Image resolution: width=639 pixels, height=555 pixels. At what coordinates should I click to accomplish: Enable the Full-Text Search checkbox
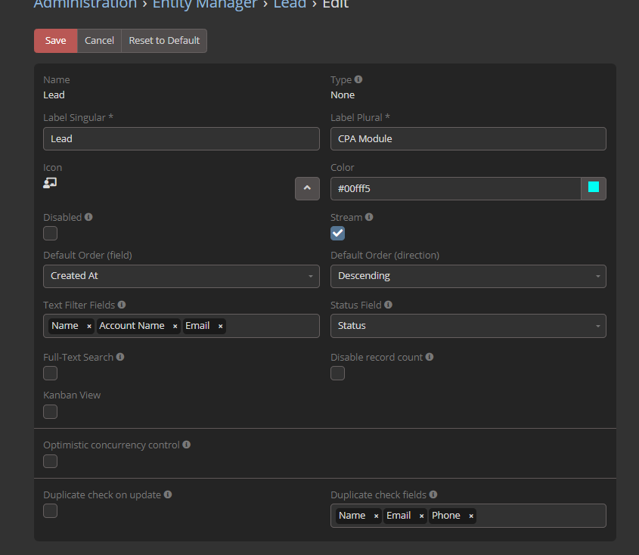click(x=51, y=374)
